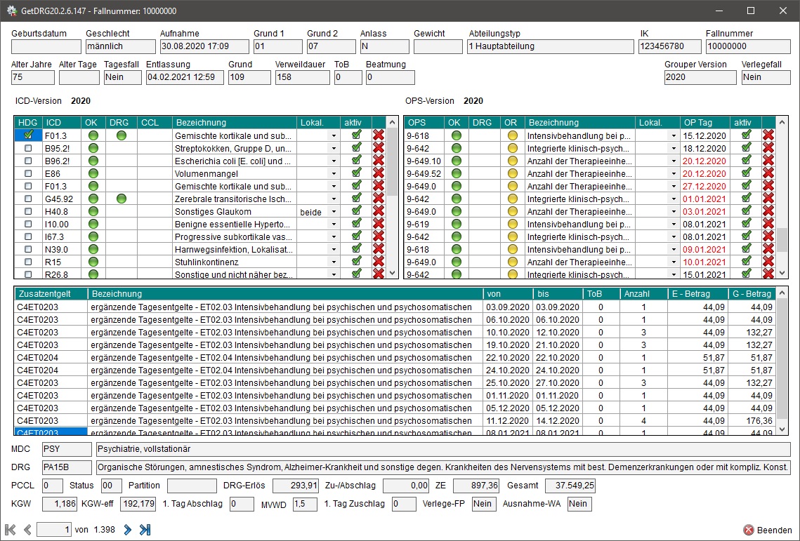This screenshot has width=800, height=541.
Task: Click the ICD table's vertical scrollbar thumb
Action: [x=393, y=162]
